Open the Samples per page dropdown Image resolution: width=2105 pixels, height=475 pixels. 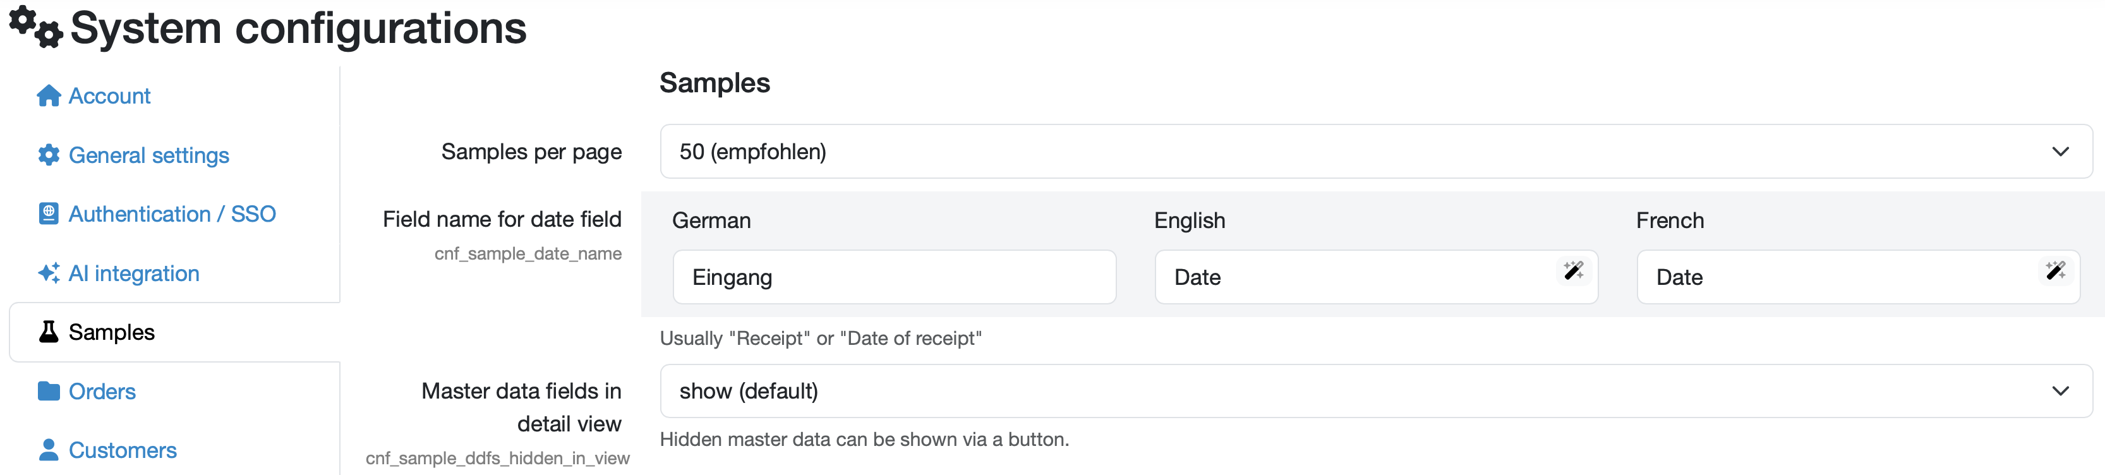click(x=1375, y=152)
